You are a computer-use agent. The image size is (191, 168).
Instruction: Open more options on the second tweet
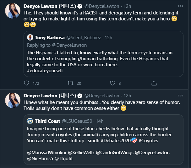click(x=180, y=96)
